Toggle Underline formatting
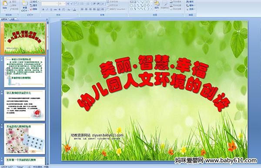The width and height of the screenshot is (261, 168). [51, 10]
